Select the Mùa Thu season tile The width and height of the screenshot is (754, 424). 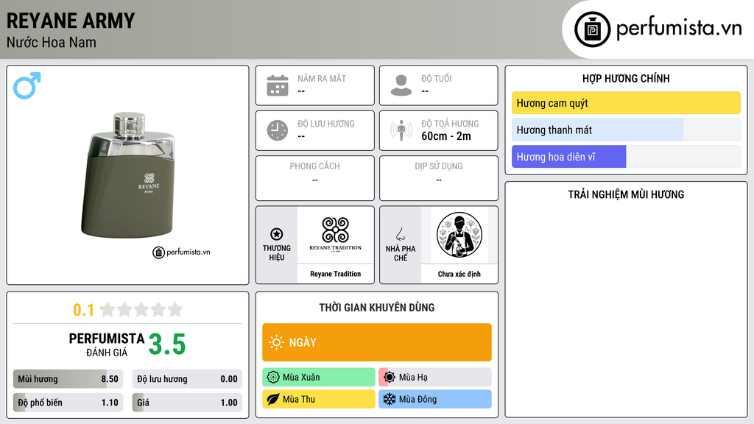point(318,400)
